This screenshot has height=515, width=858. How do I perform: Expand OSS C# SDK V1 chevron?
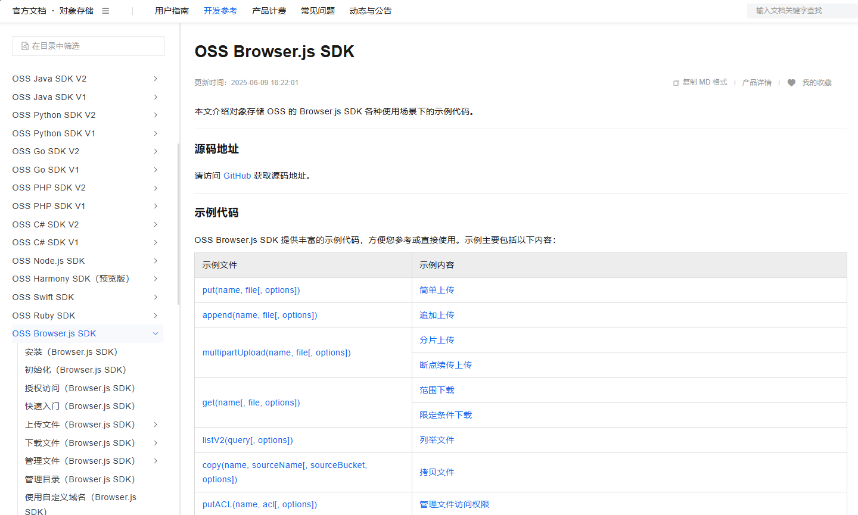[156, 242]
